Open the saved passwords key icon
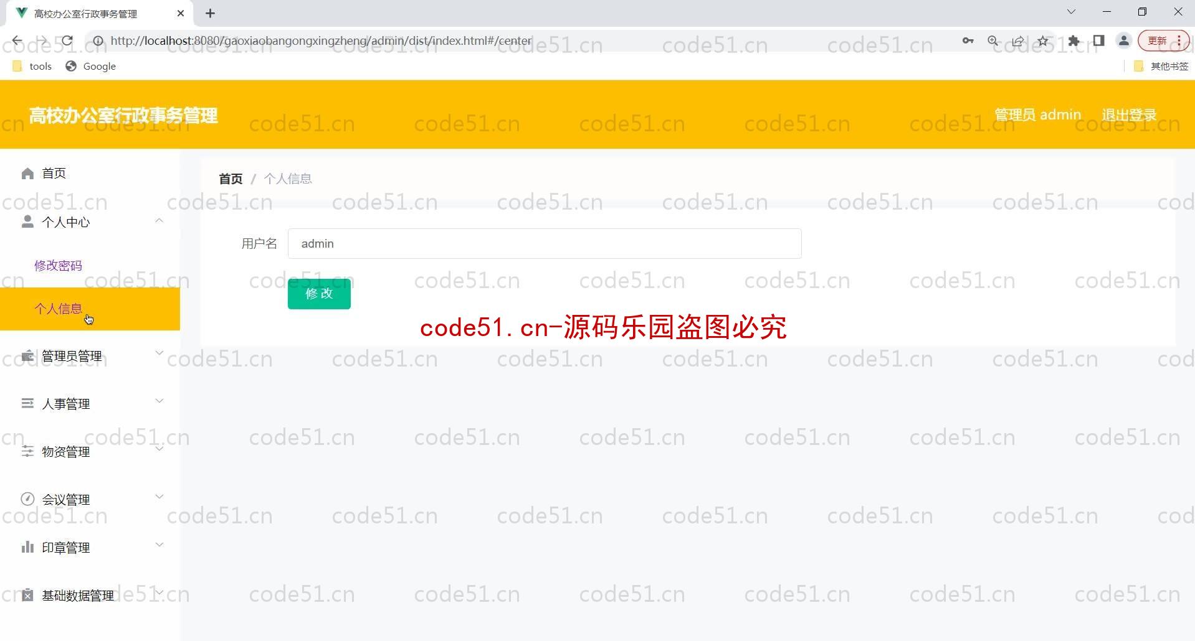The height and width of the screenshot is (641, 1195). point(968,41)
